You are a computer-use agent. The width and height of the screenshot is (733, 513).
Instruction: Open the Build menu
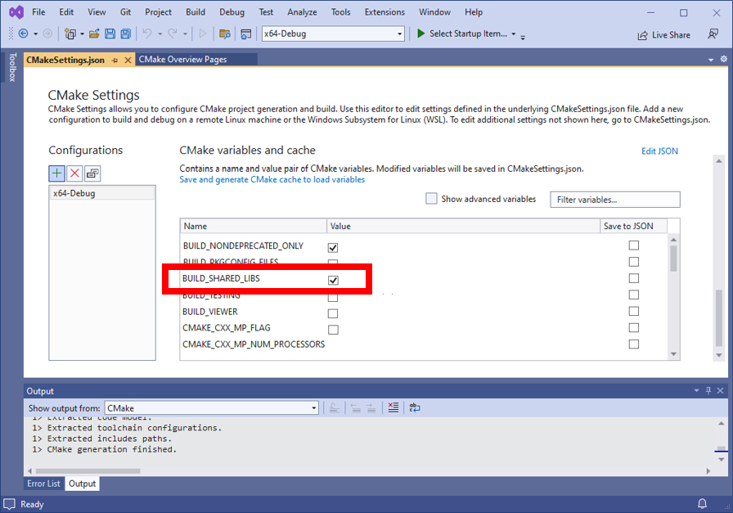click(195, 12)
